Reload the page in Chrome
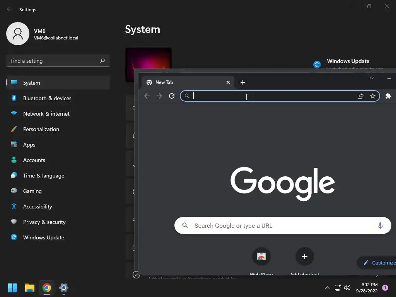 (x=172, y=96)
